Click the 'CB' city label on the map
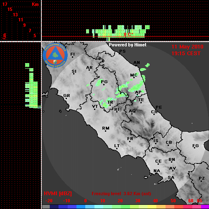Screen dimensions: 209x209 (x=169, y=143)
